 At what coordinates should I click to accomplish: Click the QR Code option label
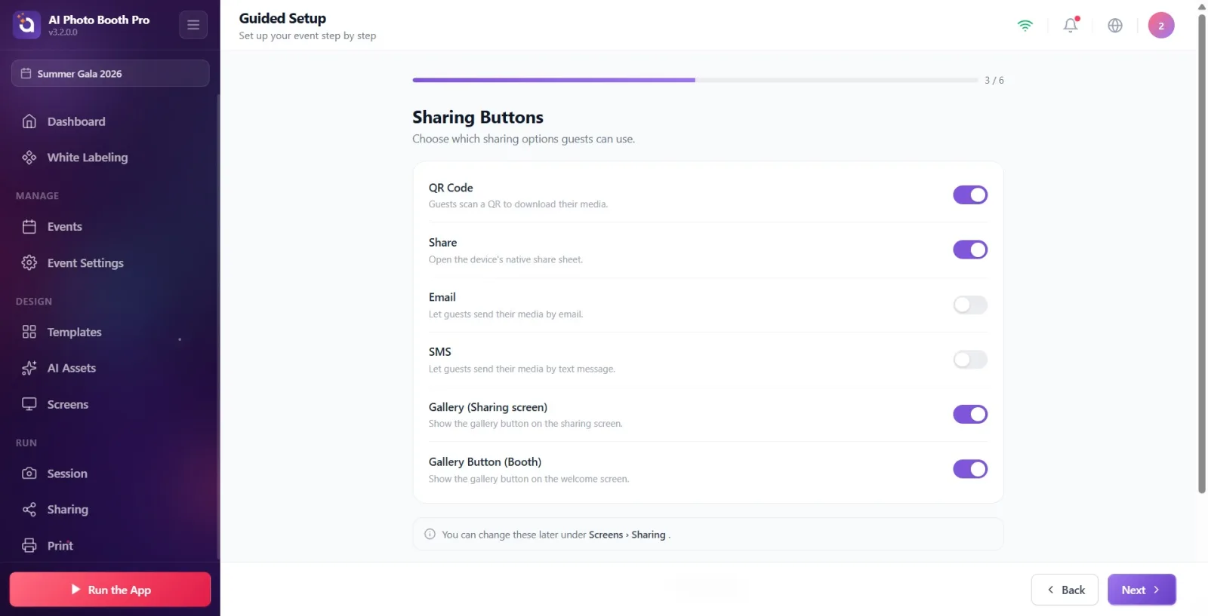[x=451, y=188]
